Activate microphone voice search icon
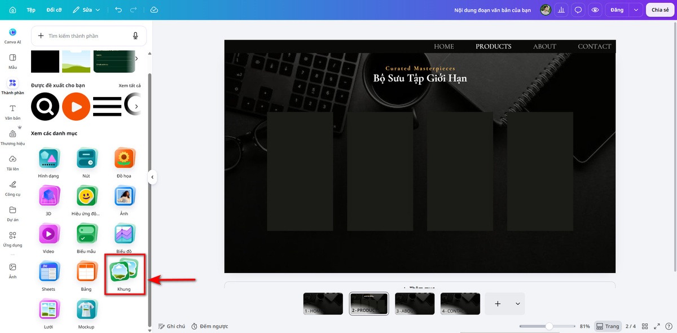This screenshot has height=333, width=677. click(135, 36)
